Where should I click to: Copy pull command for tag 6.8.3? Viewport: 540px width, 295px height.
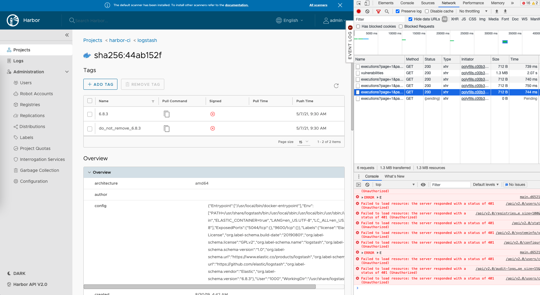(167, 114)
